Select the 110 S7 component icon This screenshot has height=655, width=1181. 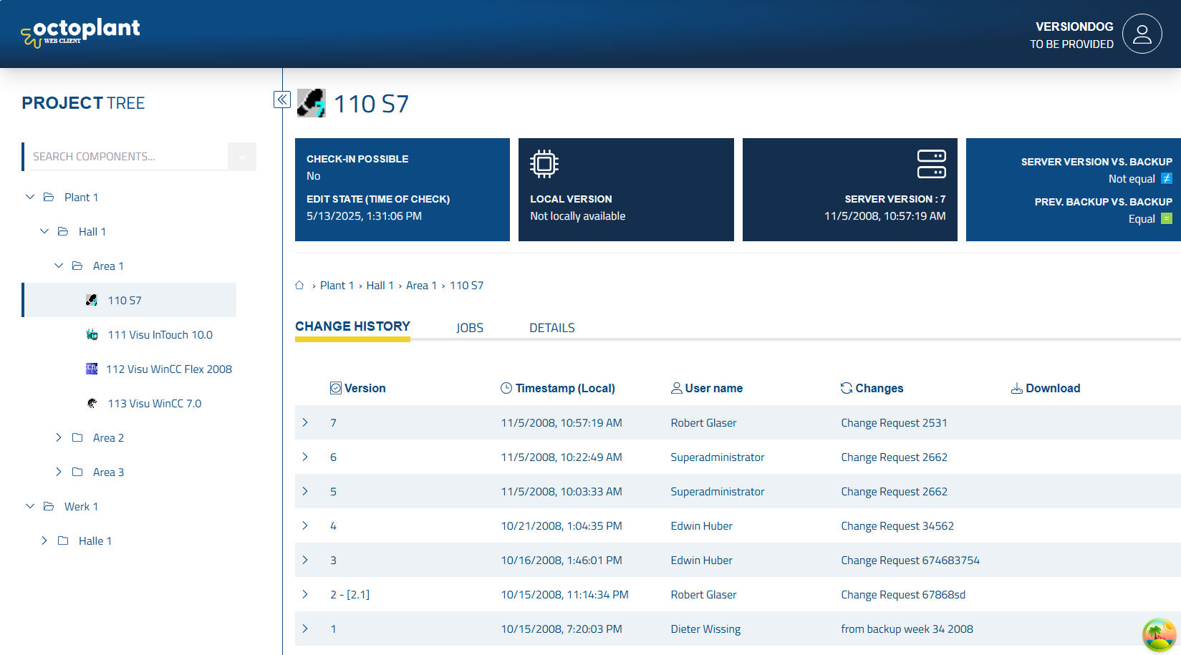point(92,300)
